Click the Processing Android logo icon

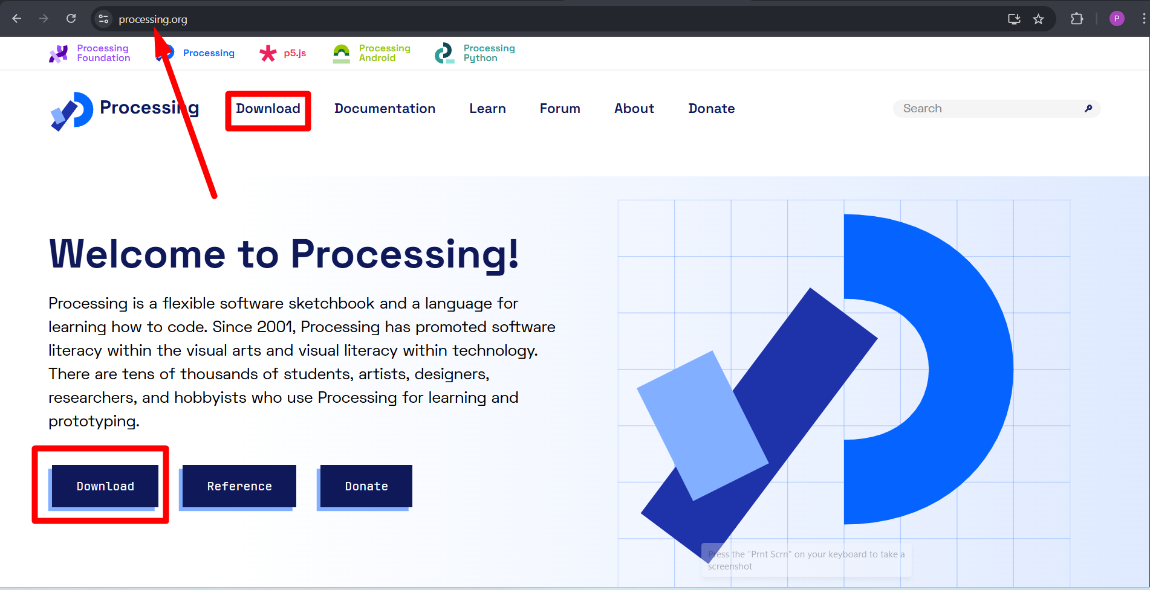(342, 54)
